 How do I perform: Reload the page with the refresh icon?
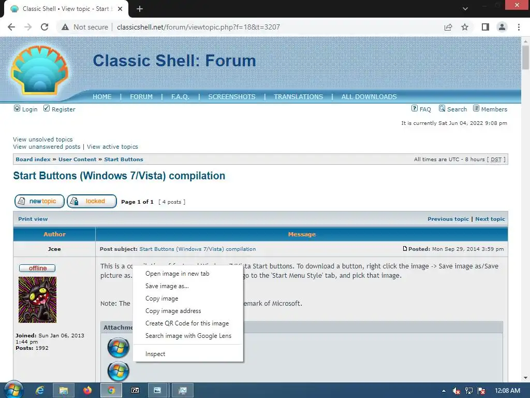pos(45,27)
